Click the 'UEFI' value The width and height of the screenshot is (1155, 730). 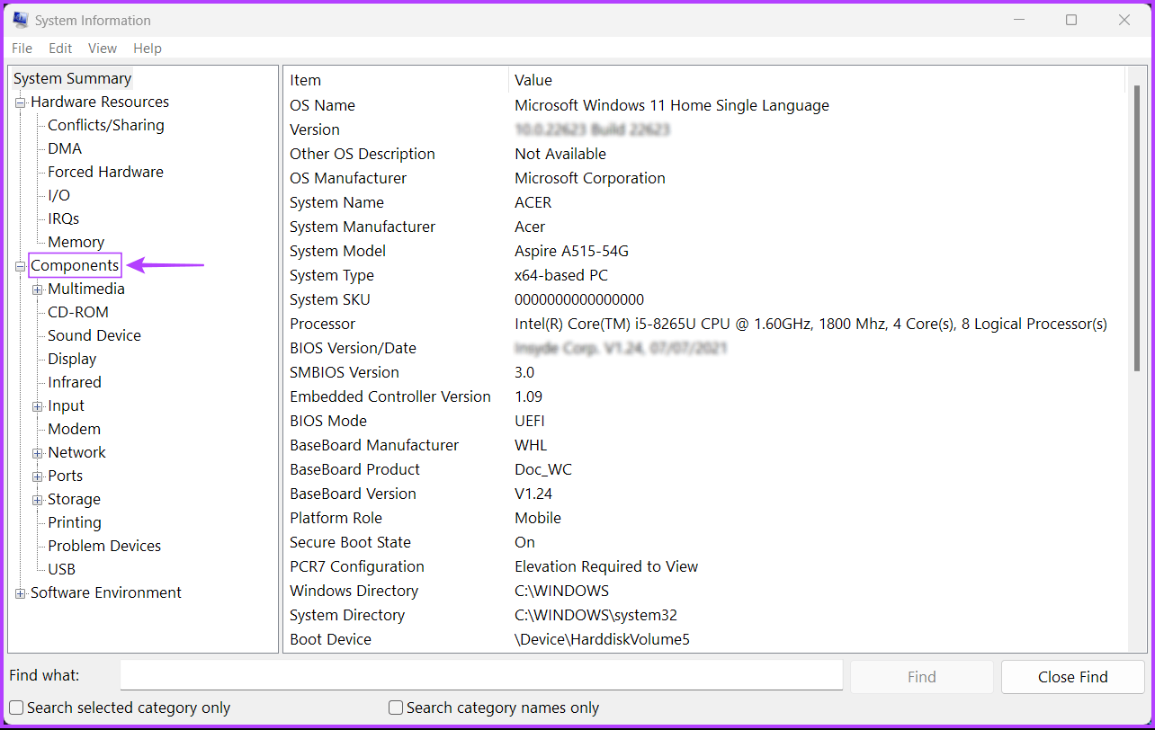[x=530, y=421]
